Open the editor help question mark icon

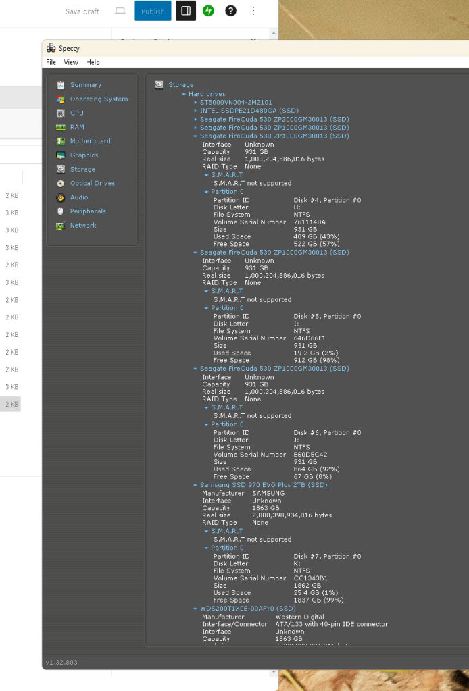(230, 11)
